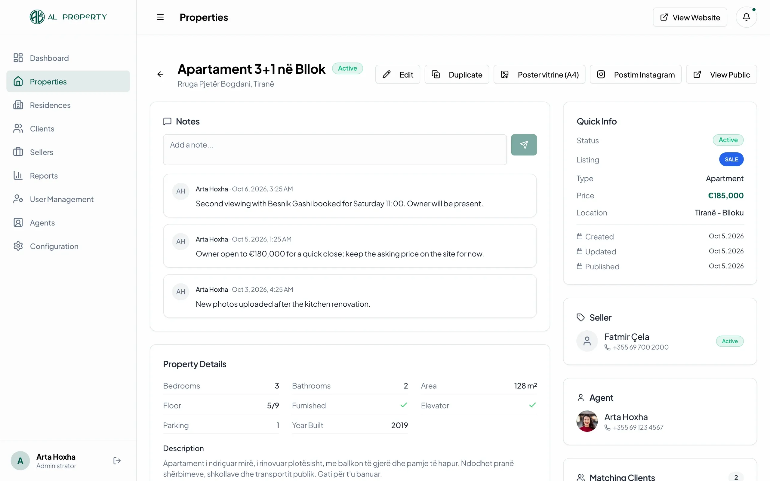The width and height of the screenshot is (770, 481).
Task: Click the logout icon next to Arta Hoxha
Action: [x=117, y=461]
